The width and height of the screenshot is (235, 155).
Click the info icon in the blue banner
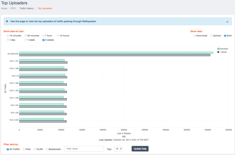(7, 21)
